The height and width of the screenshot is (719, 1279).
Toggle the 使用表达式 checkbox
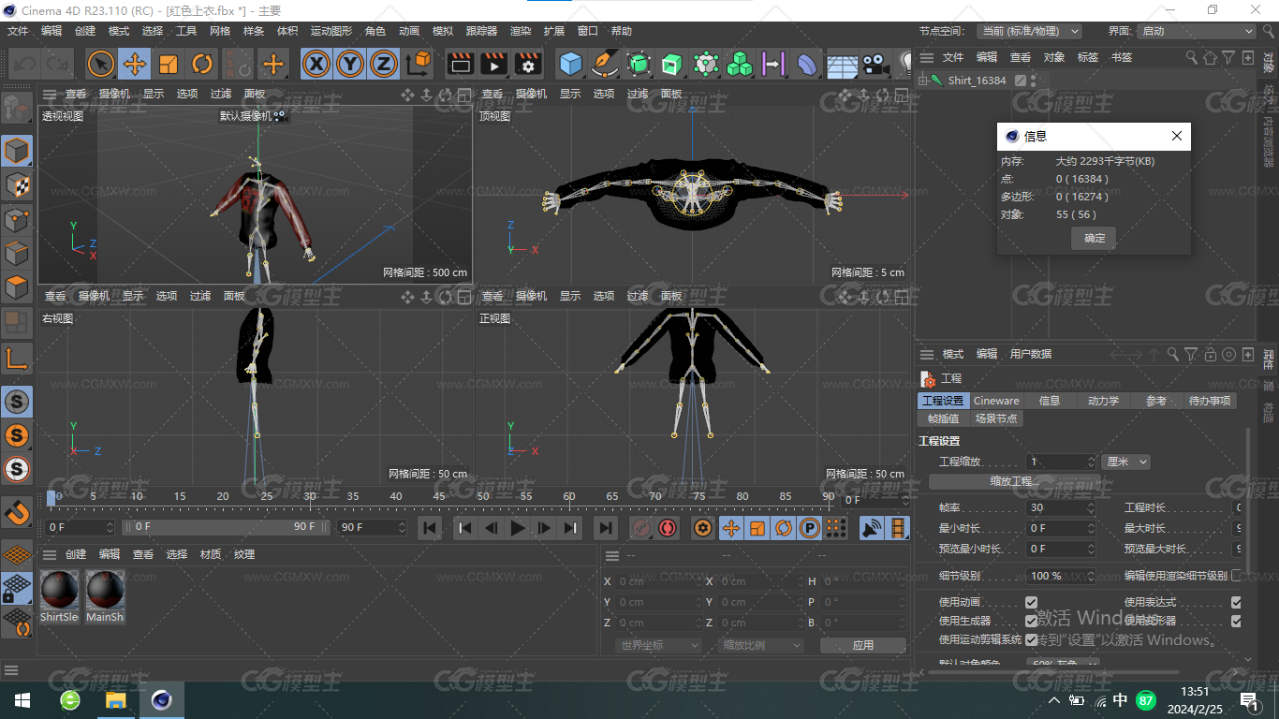coord(1236,602)
